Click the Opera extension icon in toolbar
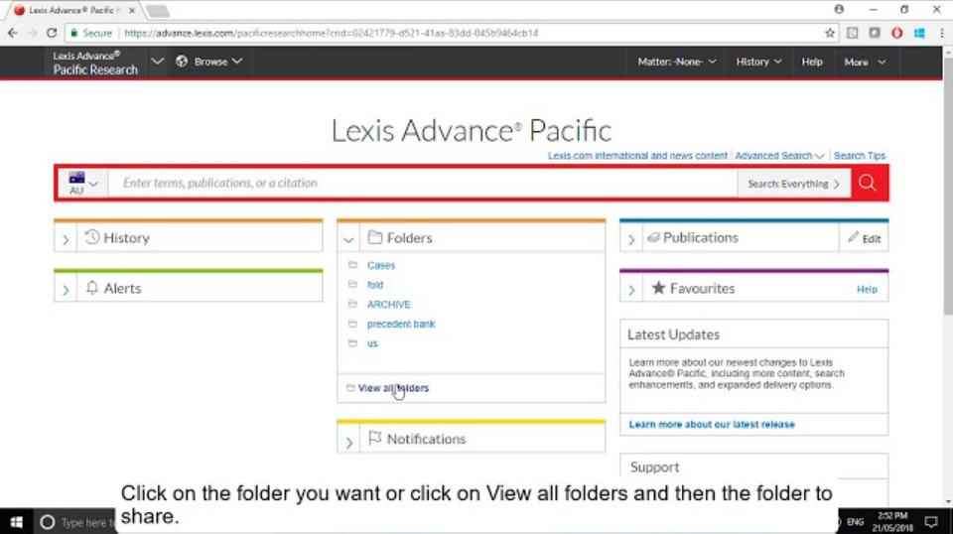Viewport: 953px width, 534px height. pos(896,33)
